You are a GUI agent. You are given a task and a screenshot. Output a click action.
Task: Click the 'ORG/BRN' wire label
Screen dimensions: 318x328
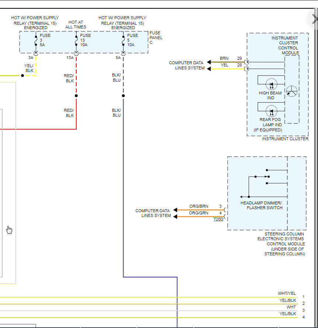tap(199, 206)
